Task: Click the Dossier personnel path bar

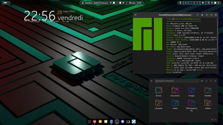Action: coord(177,81)
